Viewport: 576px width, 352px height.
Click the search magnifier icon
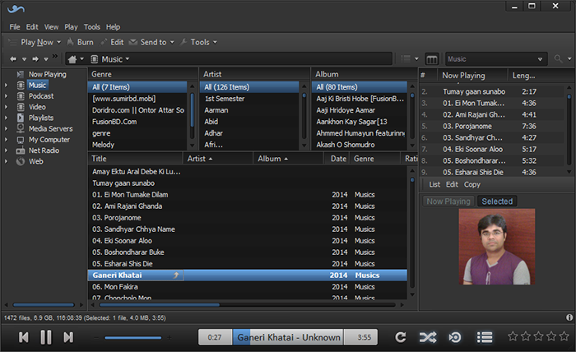(x=559, y=58)
